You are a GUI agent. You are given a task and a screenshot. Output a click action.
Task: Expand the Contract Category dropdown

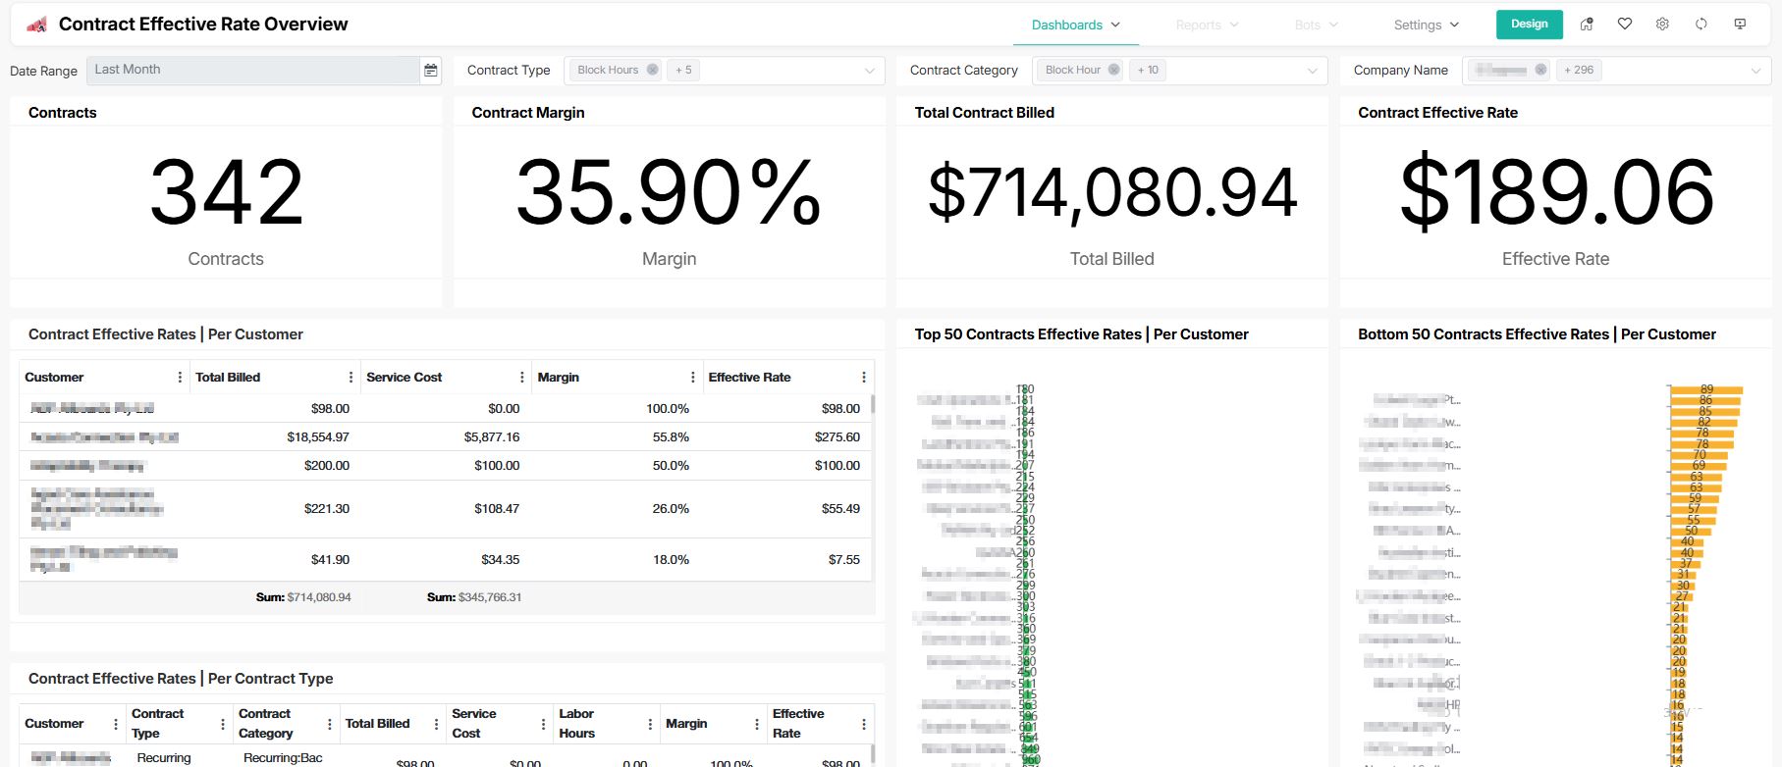click(x=1312, y=71)
